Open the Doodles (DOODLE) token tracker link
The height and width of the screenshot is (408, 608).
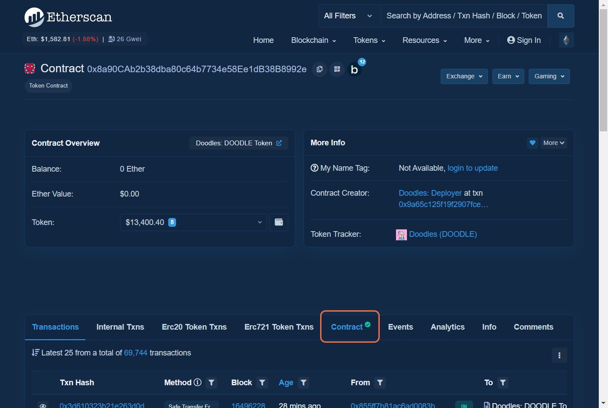point(443,234)
